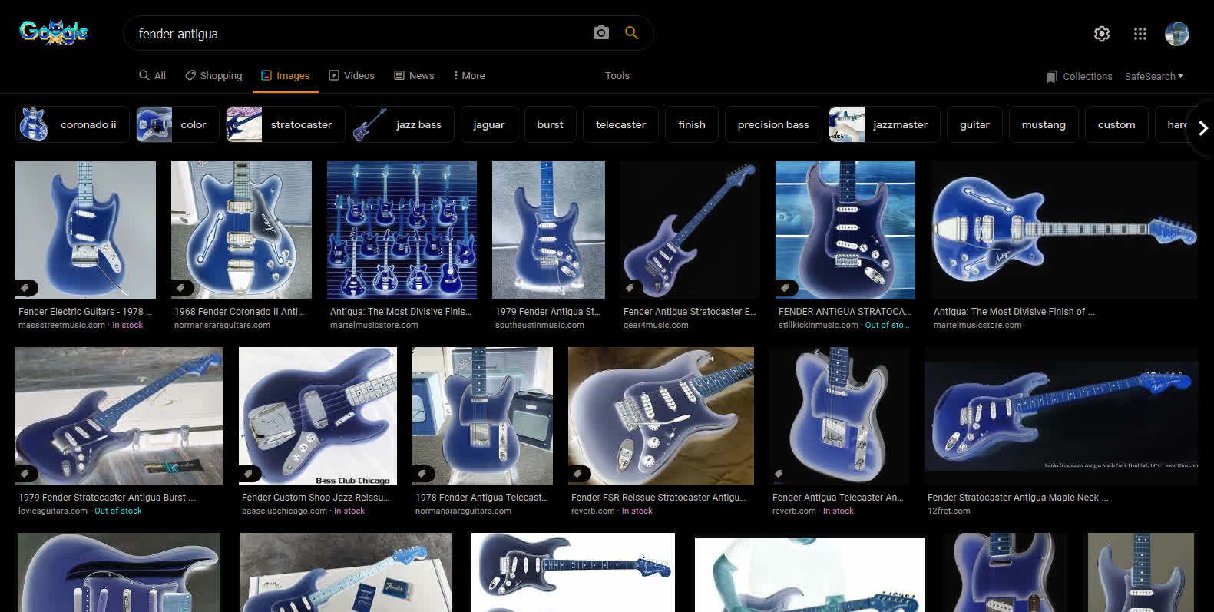Open the account profile avatar

tap(1177, 34)
